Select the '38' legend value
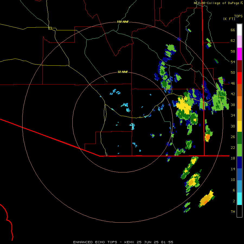Image resolution: width=244 pixels, height=244 pixels. 233,105
